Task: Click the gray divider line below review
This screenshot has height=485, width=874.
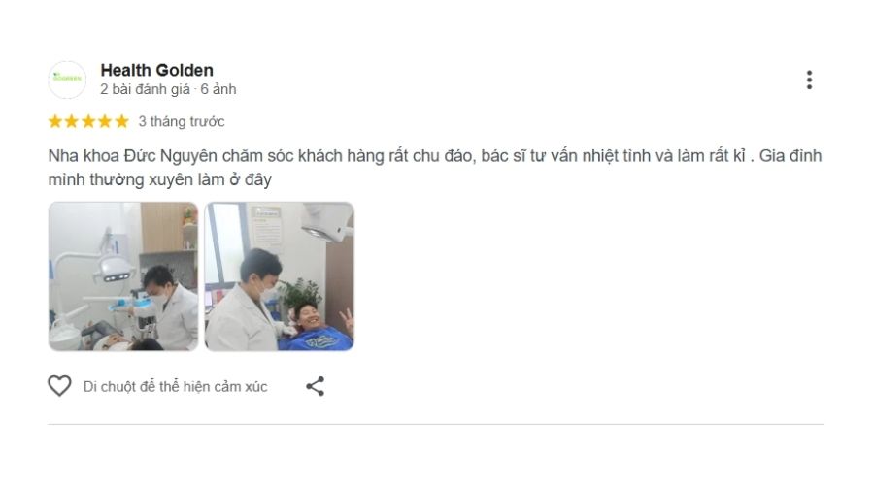Action: tap(435, 424)
